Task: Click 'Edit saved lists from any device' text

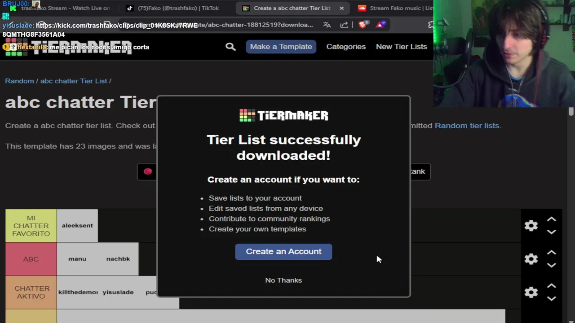Action: 266,208
